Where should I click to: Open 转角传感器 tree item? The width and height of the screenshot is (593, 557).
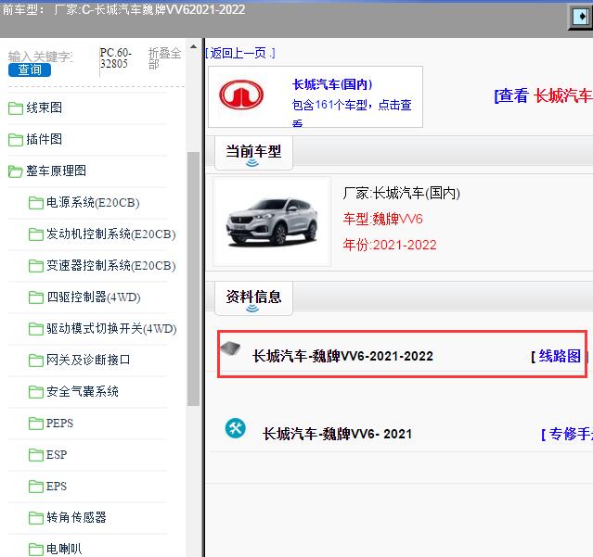pos(76,517)
